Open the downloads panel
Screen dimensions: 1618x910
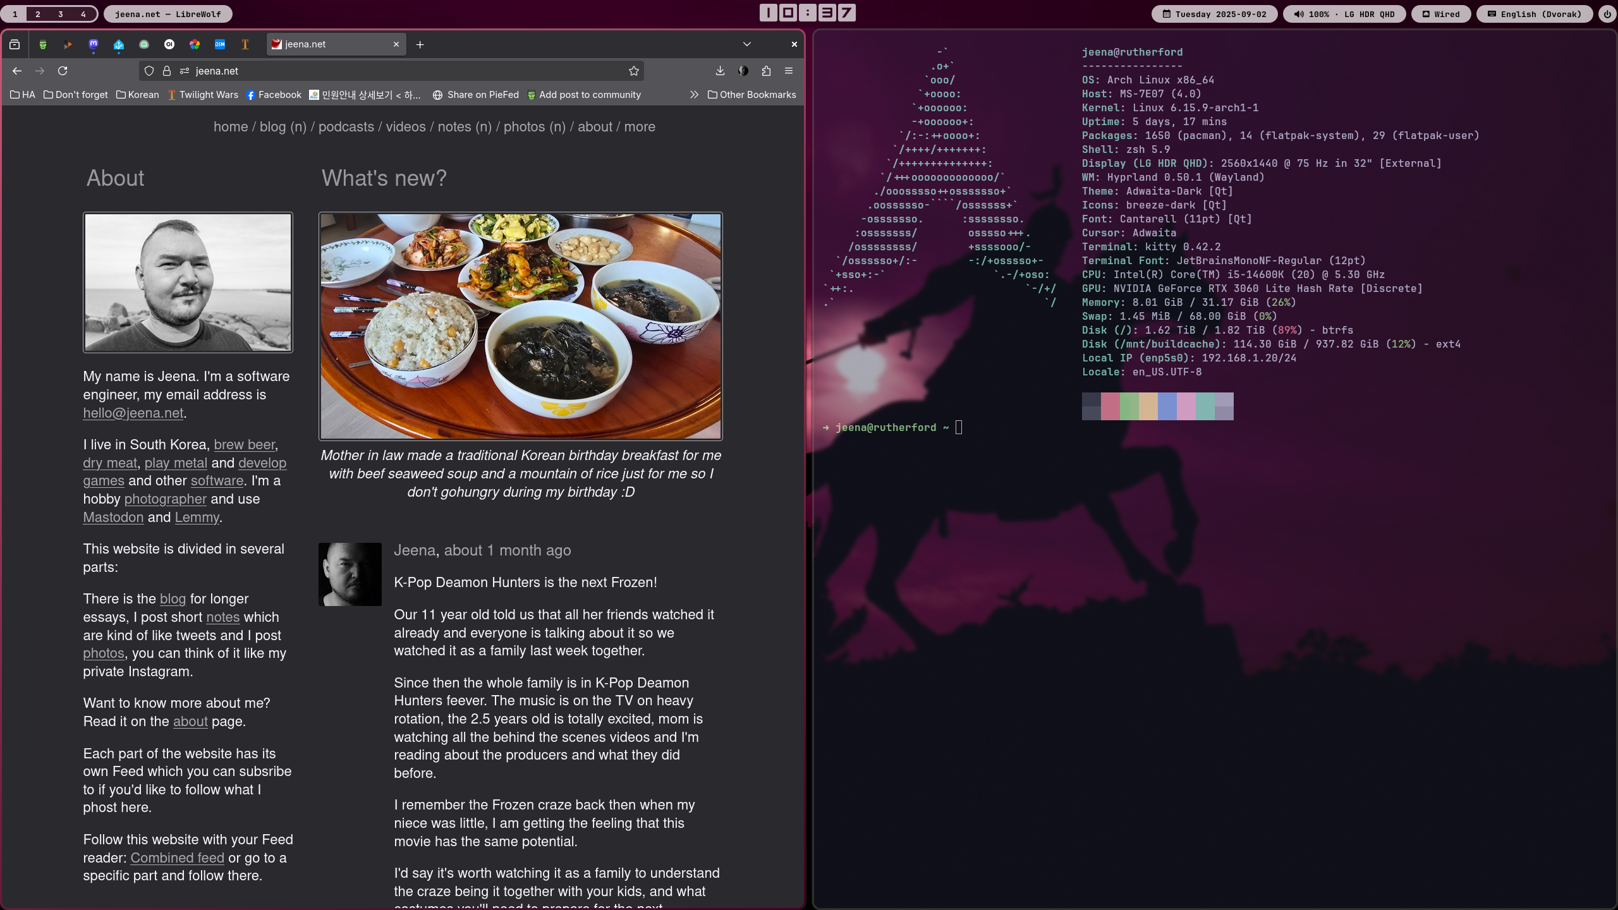(720, 71)
